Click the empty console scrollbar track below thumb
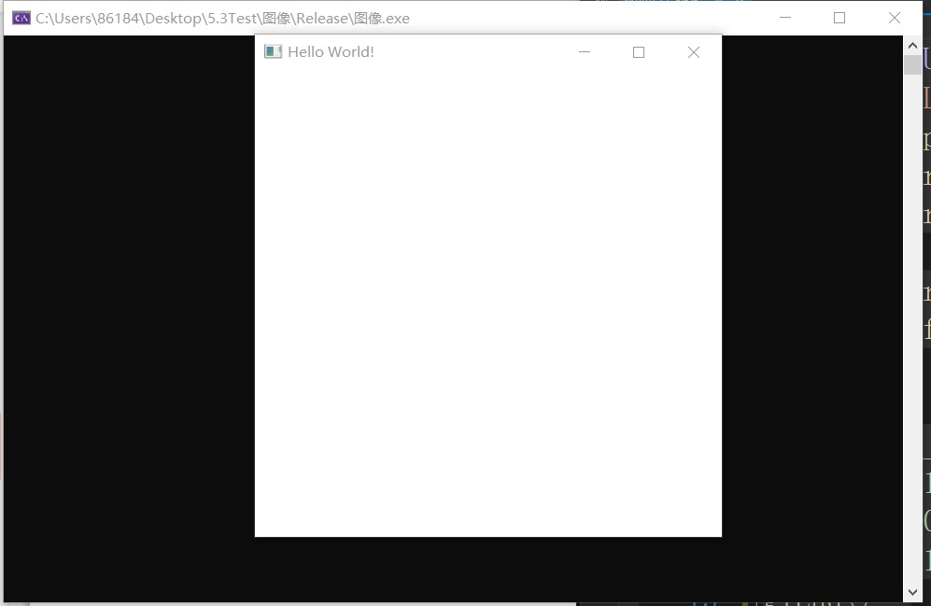 point(912,327)
